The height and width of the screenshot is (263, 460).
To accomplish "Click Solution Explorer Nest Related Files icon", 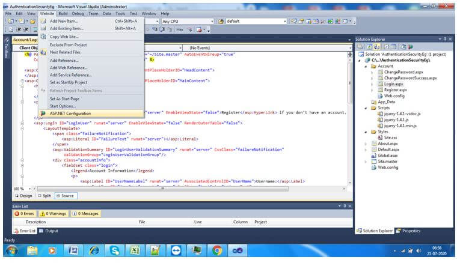I will pos(376,47).
